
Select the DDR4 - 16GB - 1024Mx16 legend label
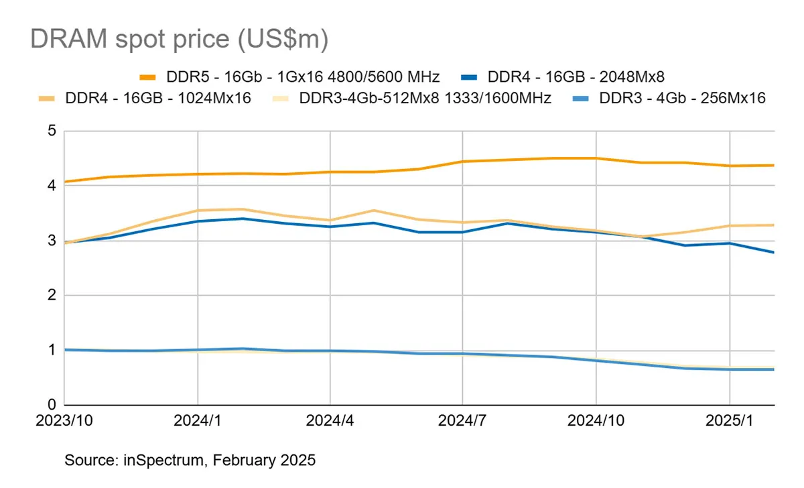[158, 99]
